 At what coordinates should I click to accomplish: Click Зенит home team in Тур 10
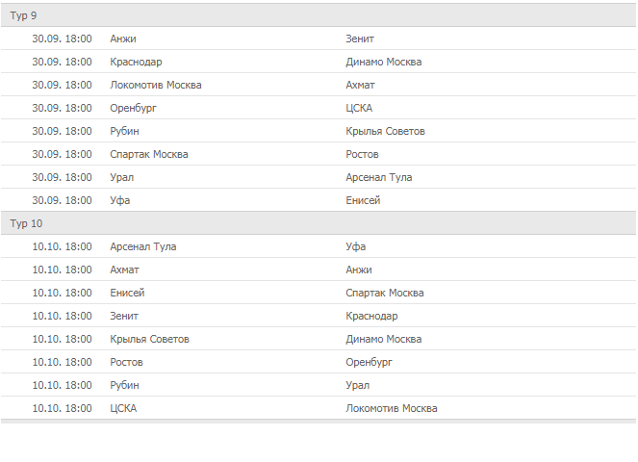coord(124,316)
